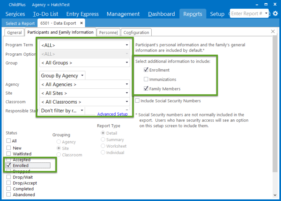Screen dimensions: 281x201
Task: Open the Responsible Staff filter dropdown
Action: (x=62, y=111)
